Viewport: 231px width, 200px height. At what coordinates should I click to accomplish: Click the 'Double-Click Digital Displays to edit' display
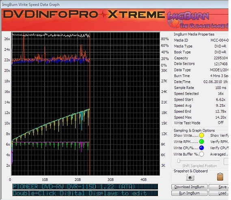coord(85,193)
